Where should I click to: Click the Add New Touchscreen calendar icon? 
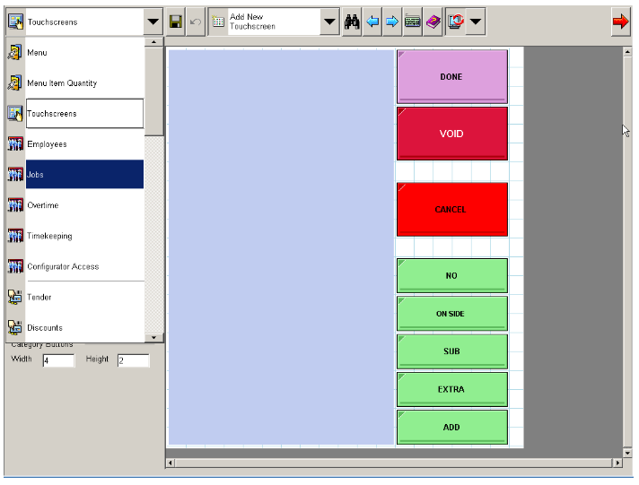(218, 22)
